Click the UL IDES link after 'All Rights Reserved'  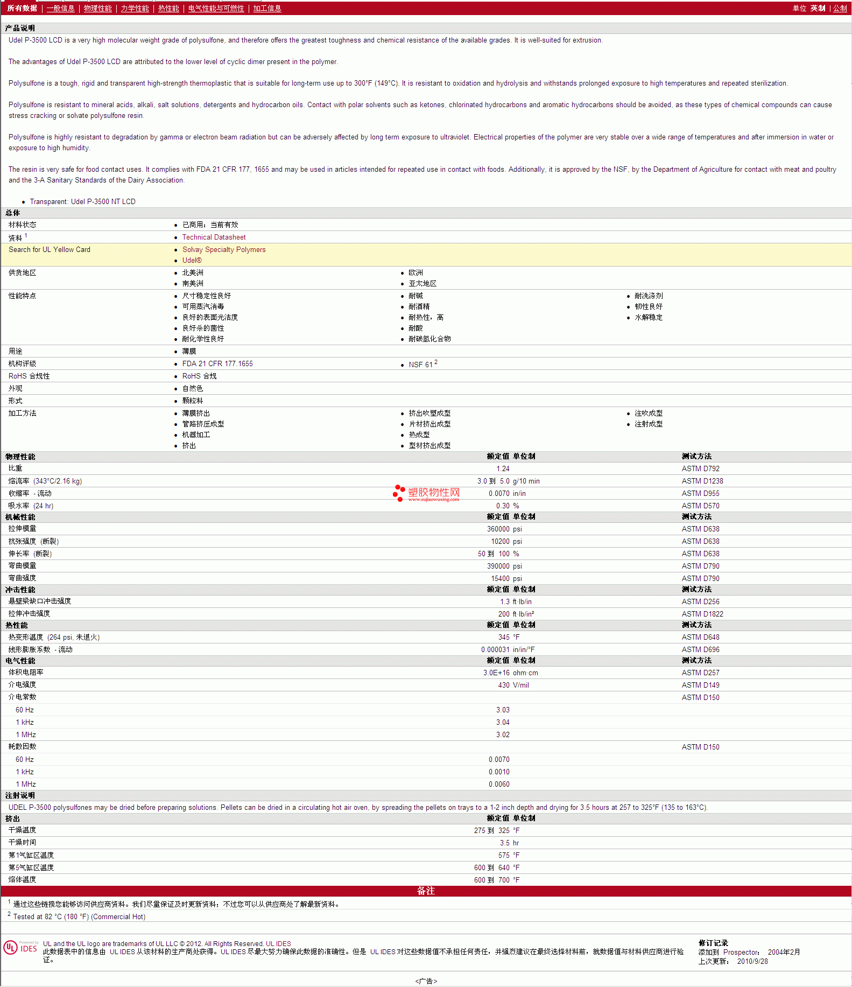point(278,944)
